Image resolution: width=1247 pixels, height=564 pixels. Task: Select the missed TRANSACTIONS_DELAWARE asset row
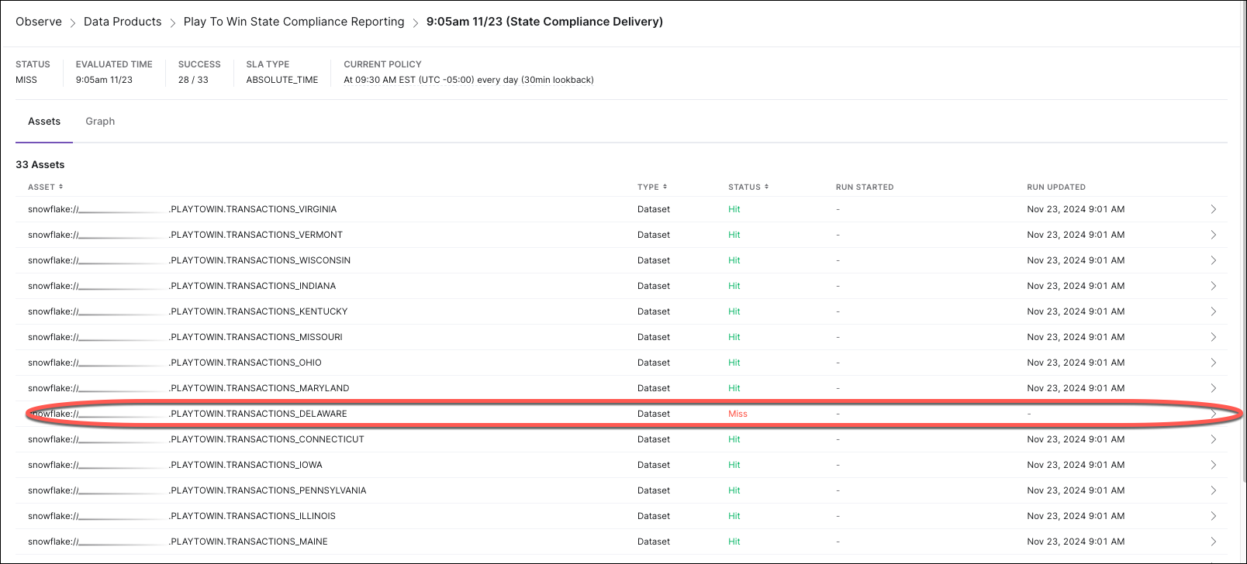point(258,414)
